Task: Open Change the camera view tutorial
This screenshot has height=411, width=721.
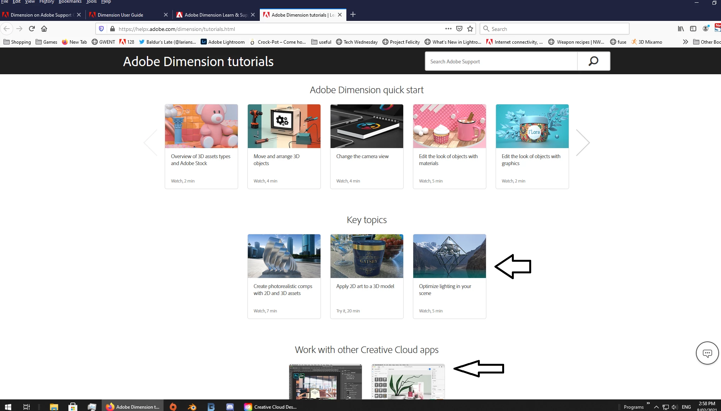Action: 367,146
